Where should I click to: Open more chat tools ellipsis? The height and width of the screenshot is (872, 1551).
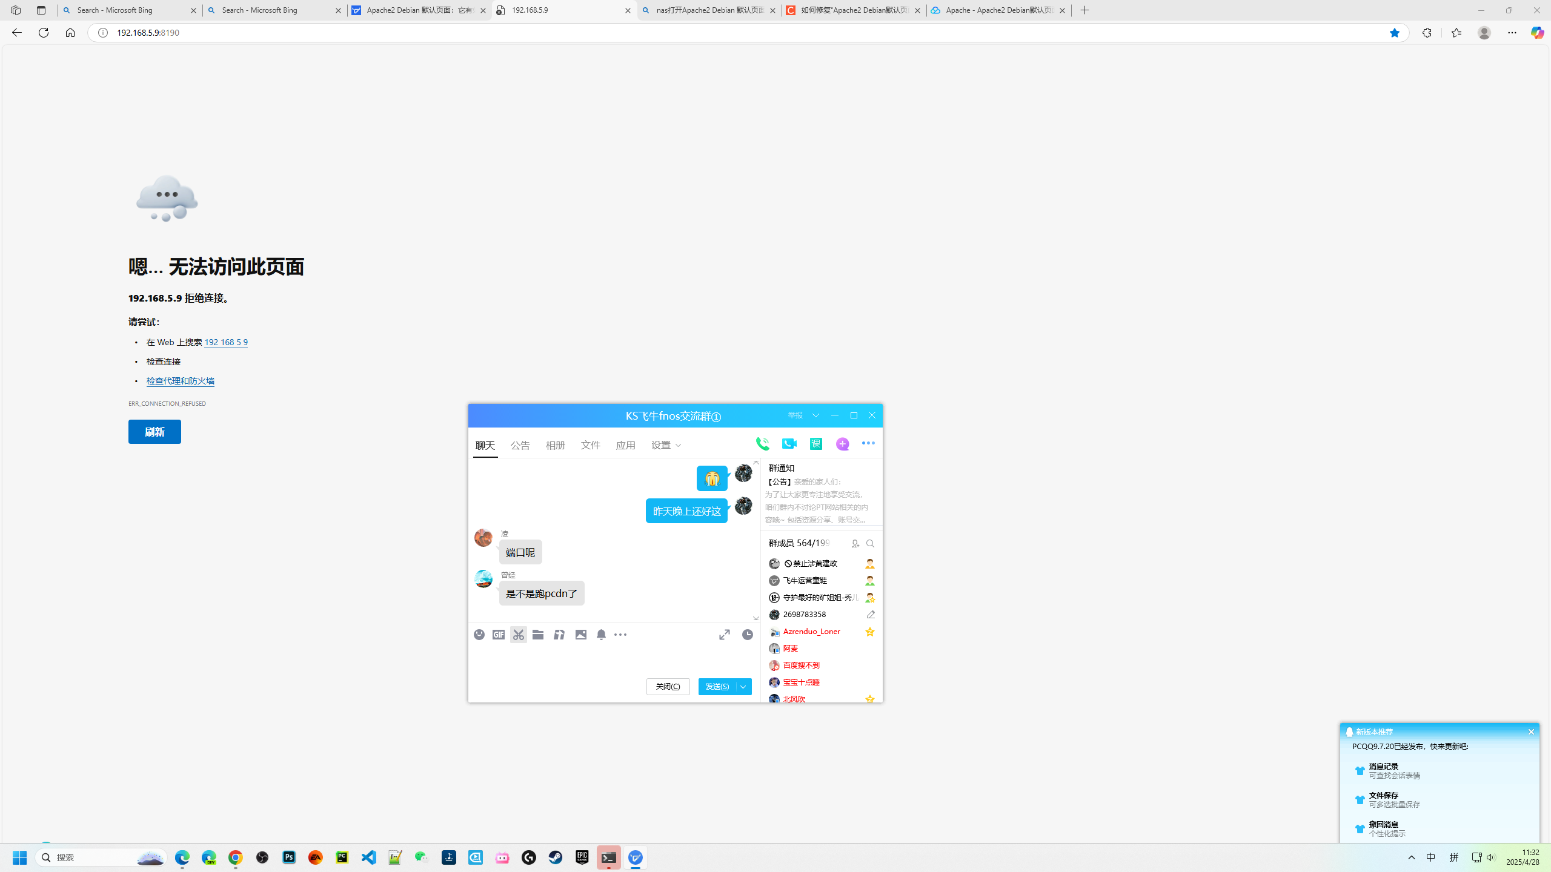point(620,635)
